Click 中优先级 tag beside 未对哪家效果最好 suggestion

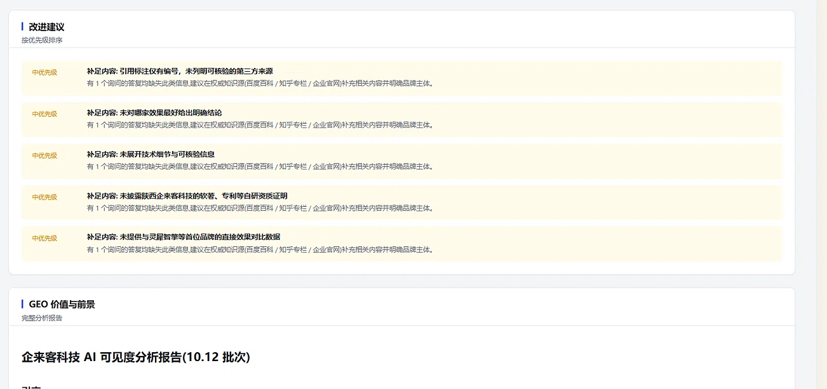[x=44, y=114]
